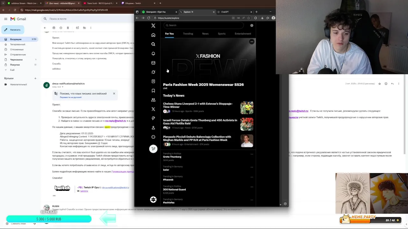Click the no-reply@twitch.tv link in right email

point(299,111)
